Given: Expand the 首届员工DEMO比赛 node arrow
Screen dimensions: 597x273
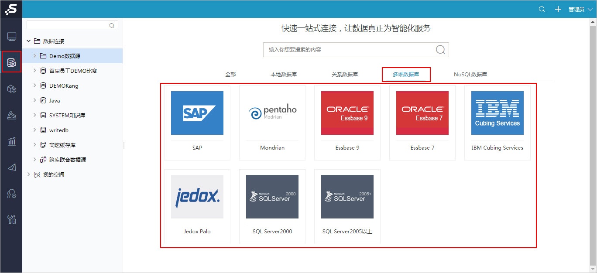Looking at the screenshot, I should click(35, 71).
